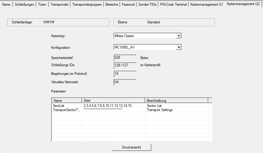Image resolution: width=263 pixels, height=153 pixels.
Task: Click the Begehungen im Protokoll field
Action: pyautogui.click(x=125, y=74)
